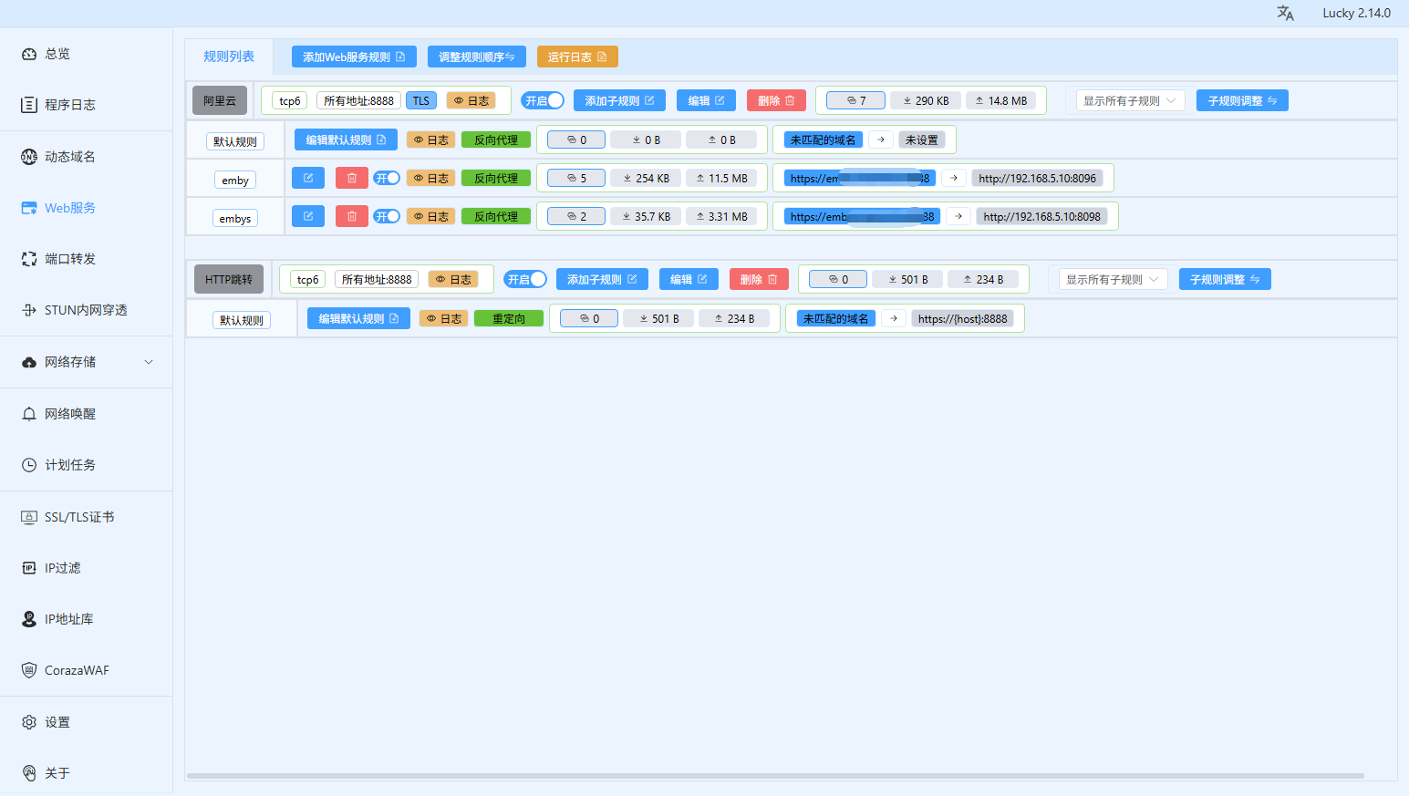Click 编辑 for HTTP跳转 rule

click(x=689, y=279)
